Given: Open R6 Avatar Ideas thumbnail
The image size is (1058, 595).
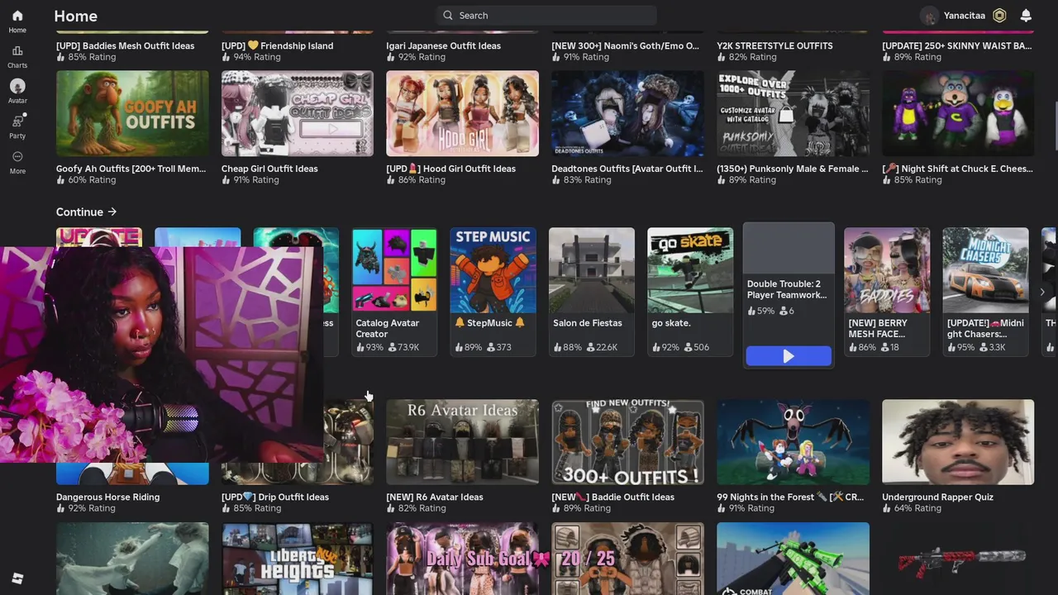Looking at the screenshot, I should point(462,442).
